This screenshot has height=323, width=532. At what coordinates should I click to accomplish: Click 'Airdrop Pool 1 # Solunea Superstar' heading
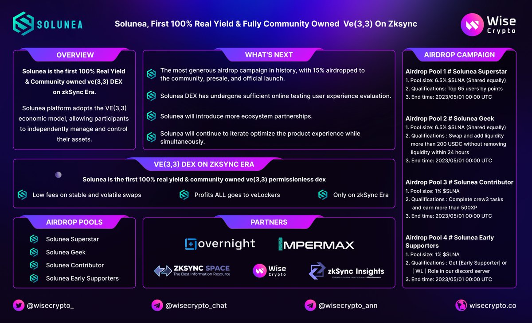[x=456, y=71]
